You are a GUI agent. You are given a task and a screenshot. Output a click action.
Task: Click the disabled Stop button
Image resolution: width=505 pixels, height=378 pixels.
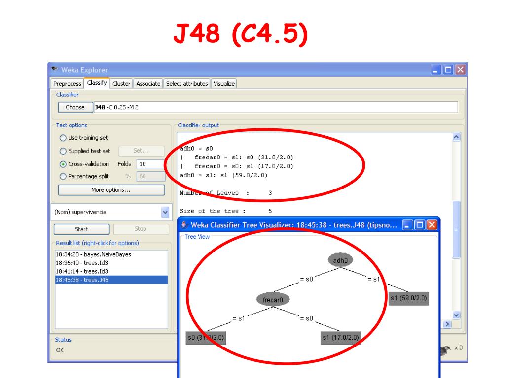pos(141,229)
